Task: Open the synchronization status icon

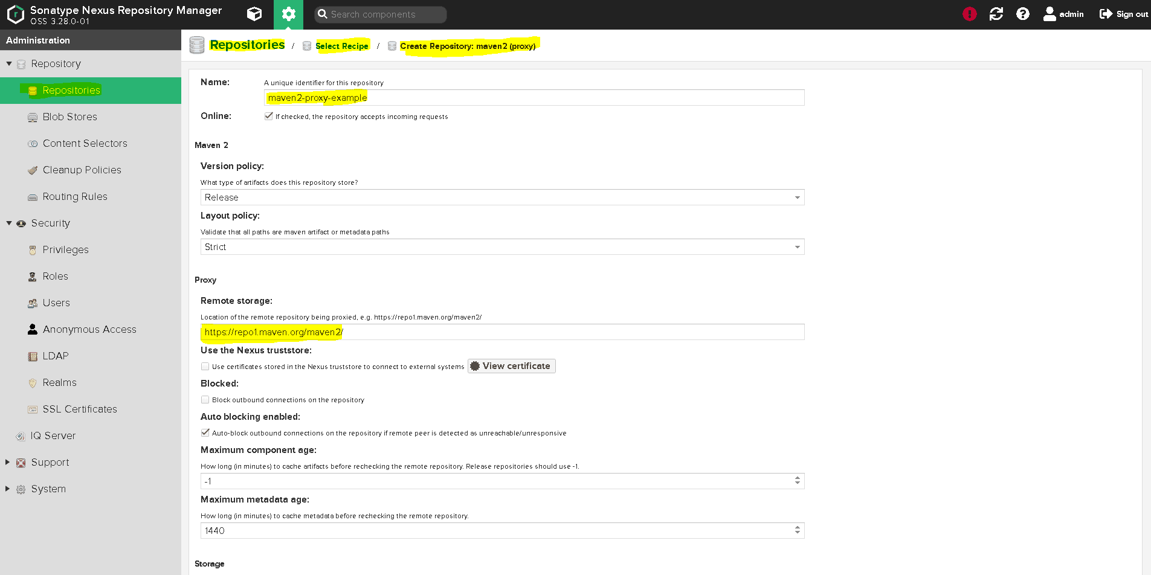Action: 996,14
